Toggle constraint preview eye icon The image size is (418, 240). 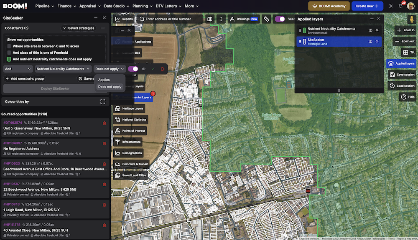coord(144,69)
